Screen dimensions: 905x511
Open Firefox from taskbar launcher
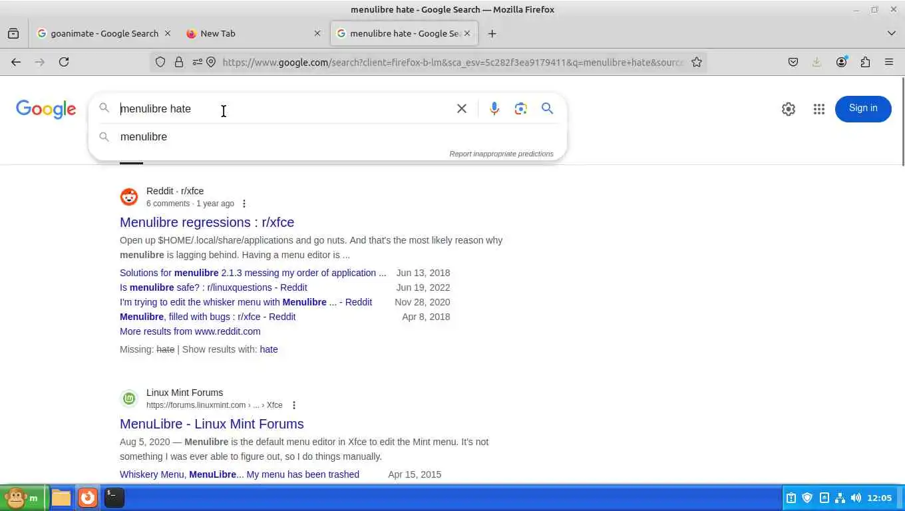[x=88, y=498]
